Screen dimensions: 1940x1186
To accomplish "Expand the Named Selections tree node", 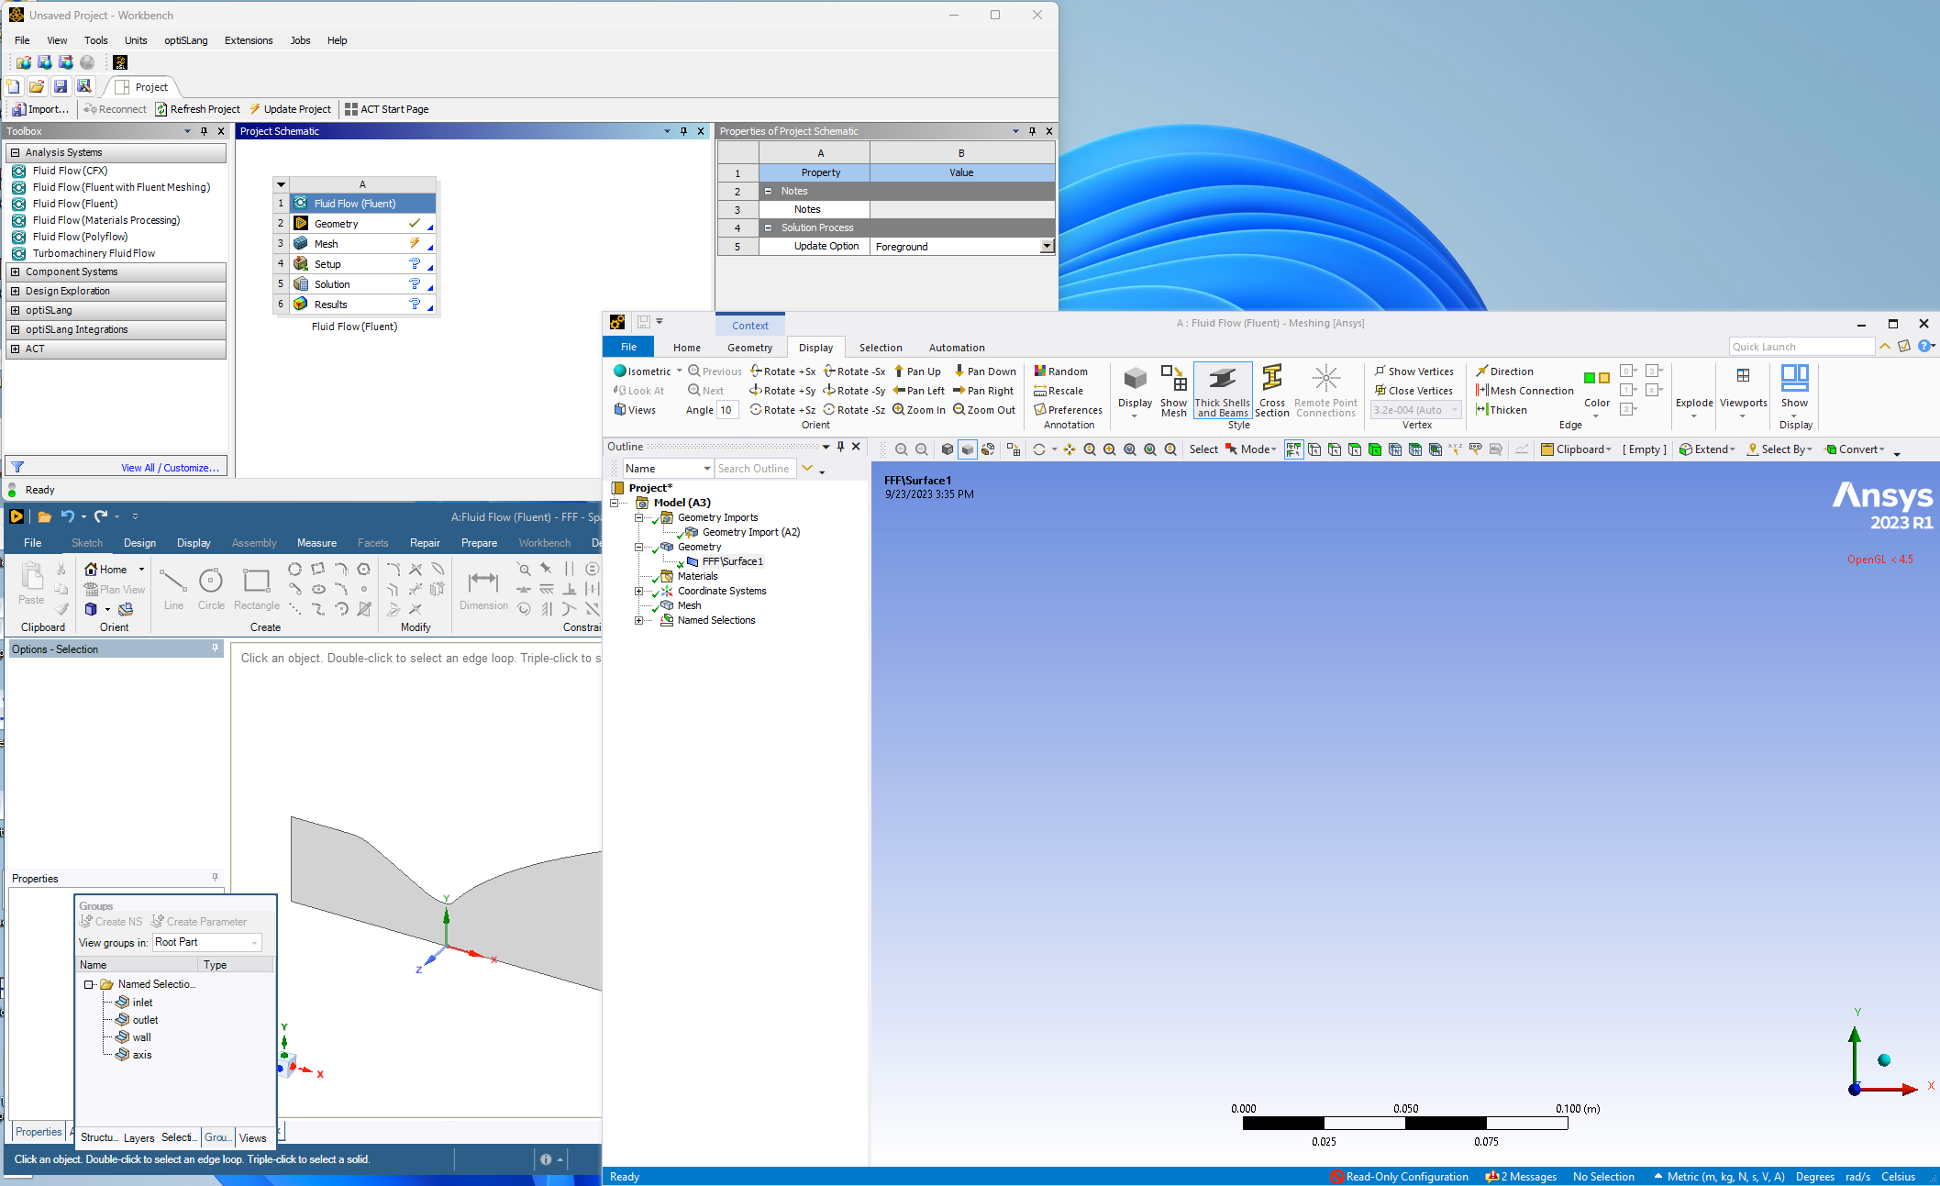I will (x=638, y=621).
